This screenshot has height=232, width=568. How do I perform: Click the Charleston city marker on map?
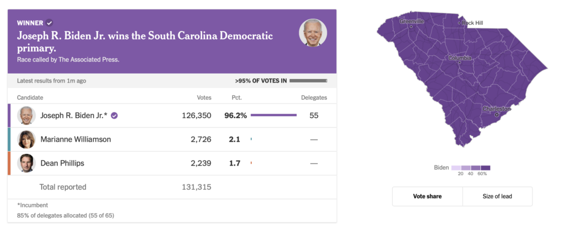pos(496,115)
